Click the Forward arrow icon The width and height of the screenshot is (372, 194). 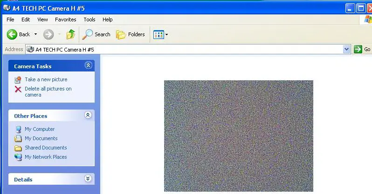(48, 34)
